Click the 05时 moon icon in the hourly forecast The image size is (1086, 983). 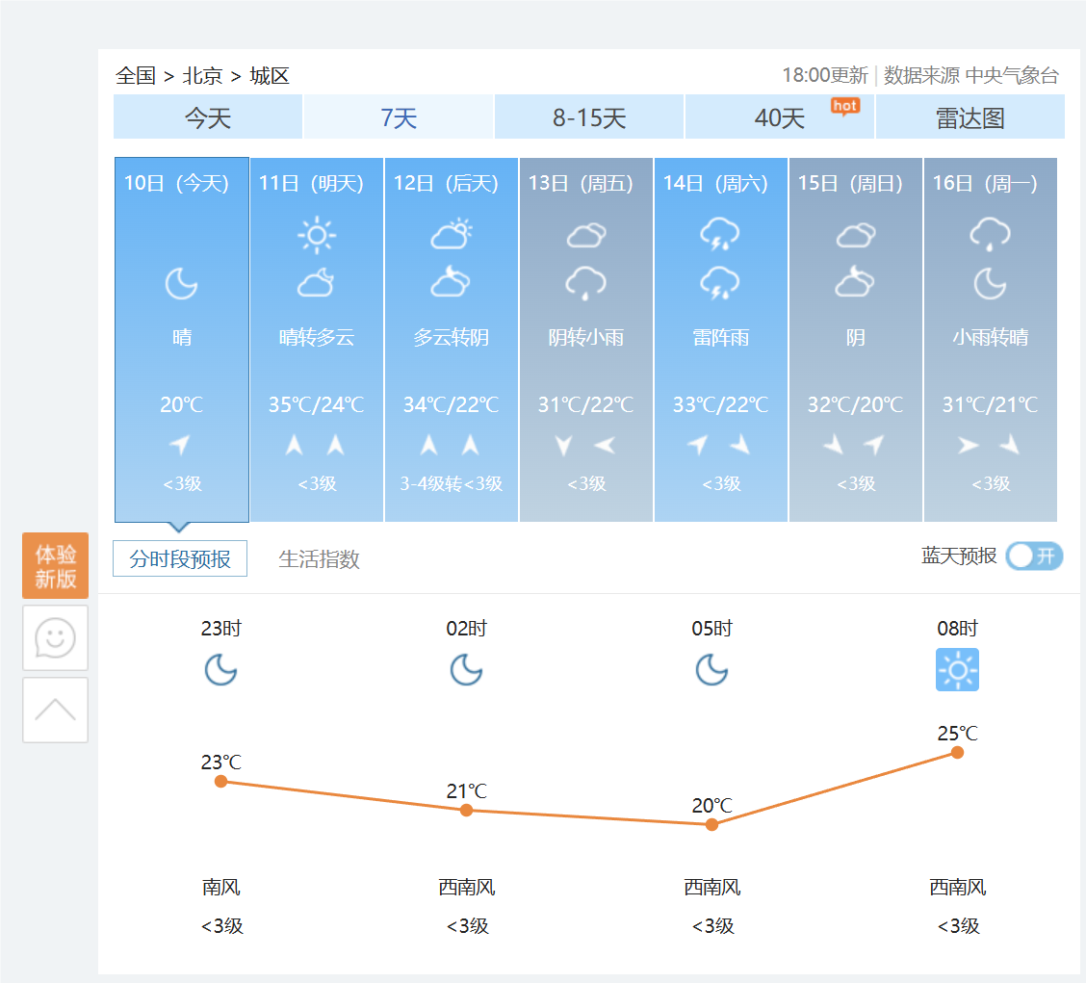click(x=711, y=670)
